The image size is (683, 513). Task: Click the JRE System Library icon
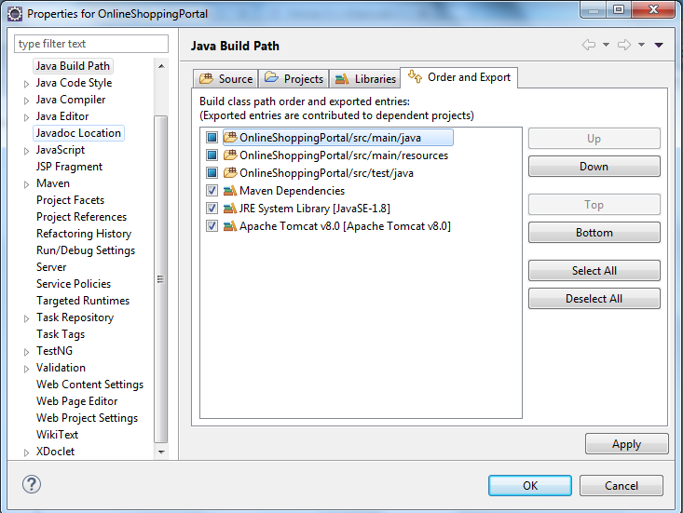[x=230, y=209]
